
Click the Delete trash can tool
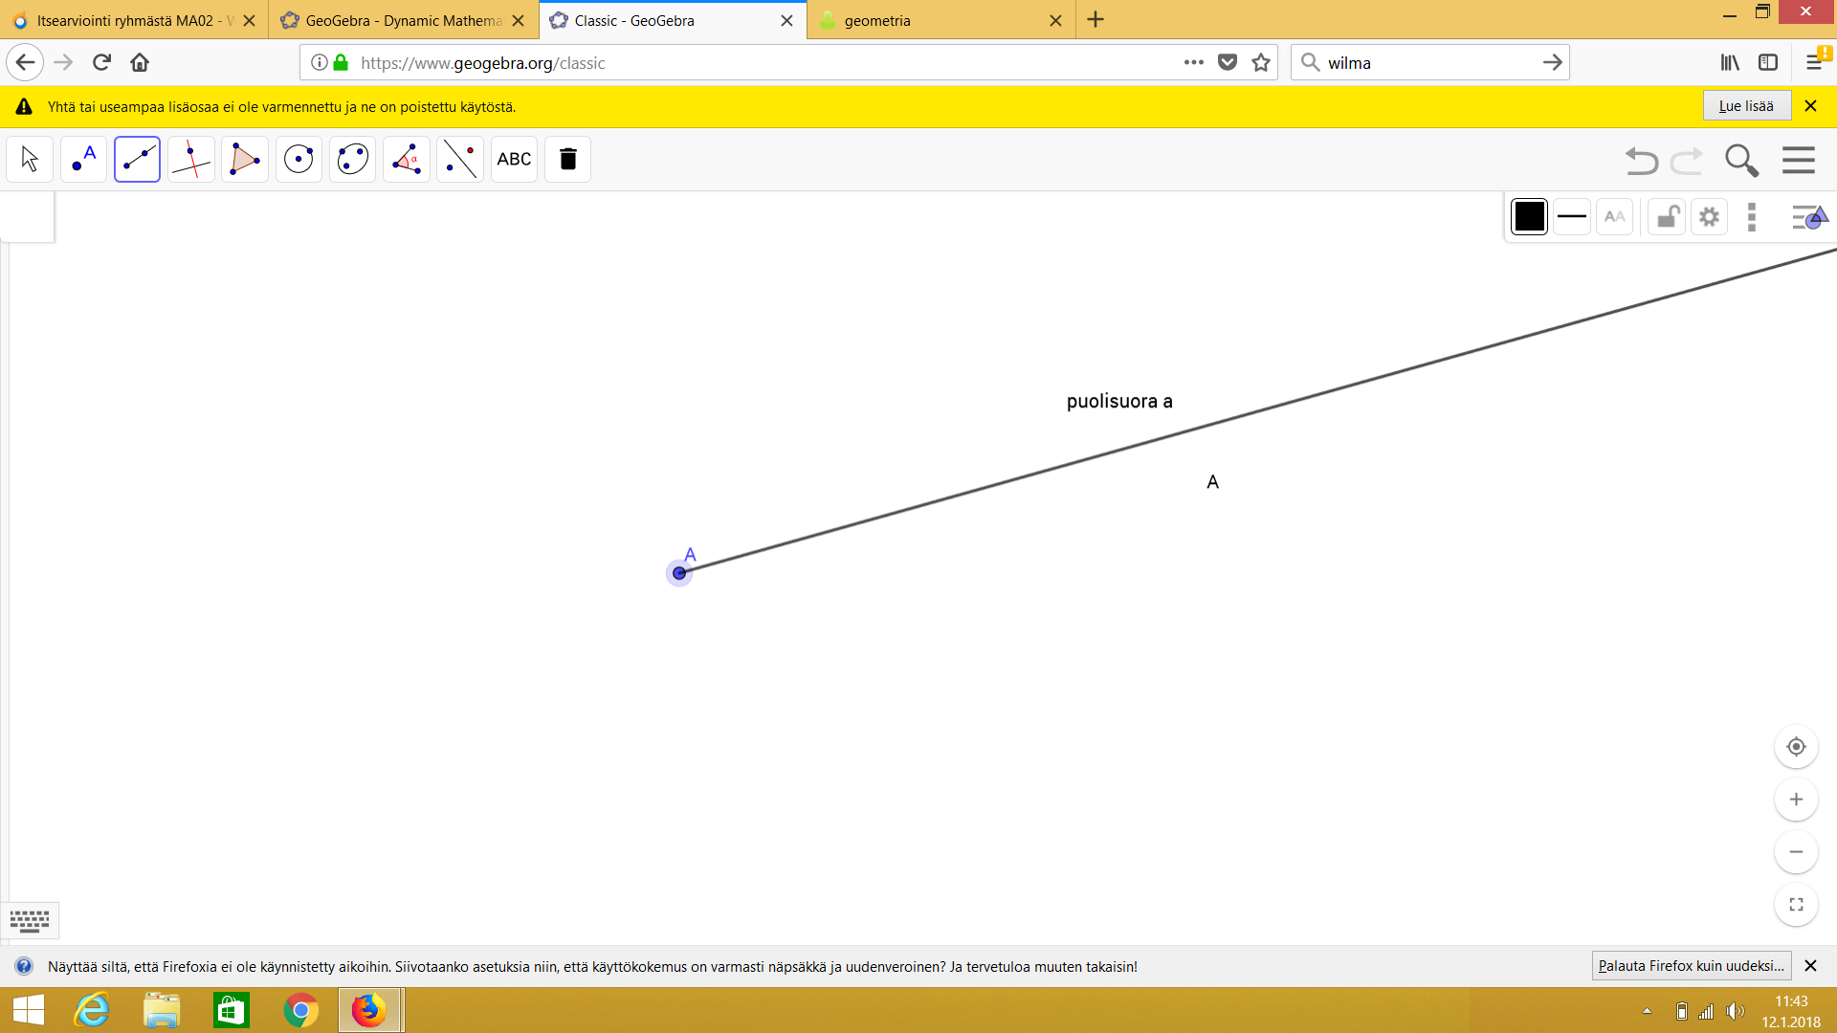click(567, 159)
